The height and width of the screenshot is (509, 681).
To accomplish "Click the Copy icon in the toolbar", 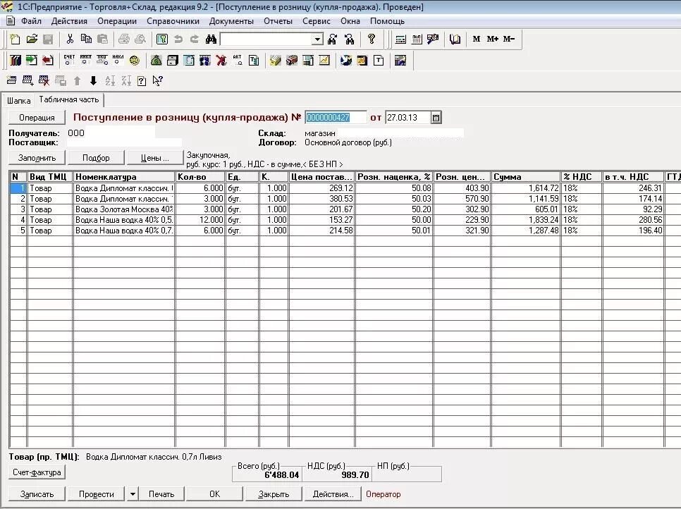I will click(86, 39).
